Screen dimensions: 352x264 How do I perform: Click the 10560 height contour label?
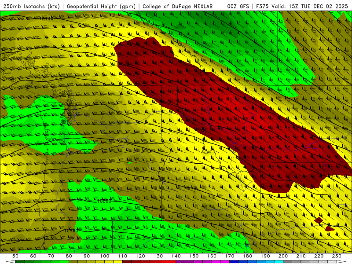(71, 231)
